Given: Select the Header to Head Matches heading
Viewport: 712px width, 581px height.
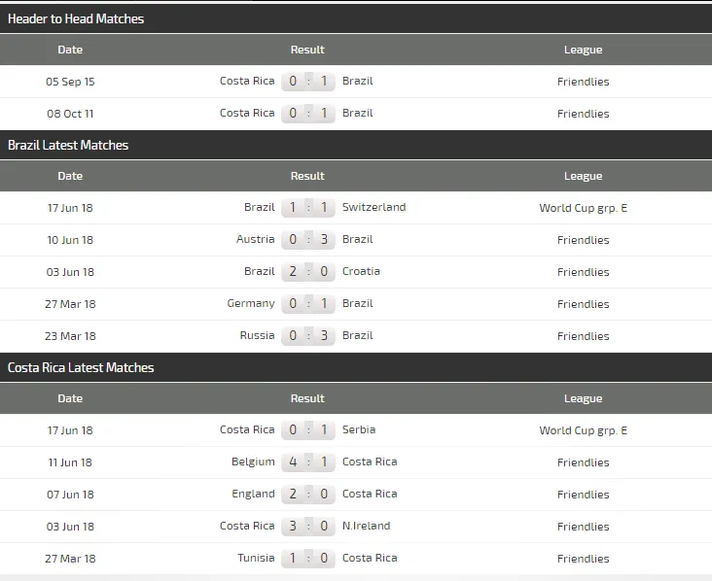Looking at the screenshot, I should click(x=76, y=18).
